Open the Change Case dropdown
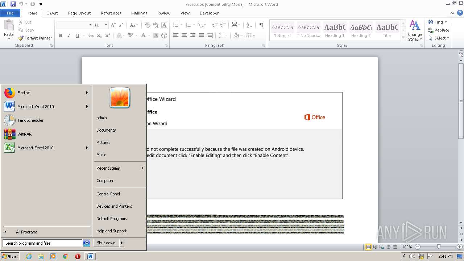The width and height of the screenshot is (464, 261). pyautogui.click(x=133, y=25)
